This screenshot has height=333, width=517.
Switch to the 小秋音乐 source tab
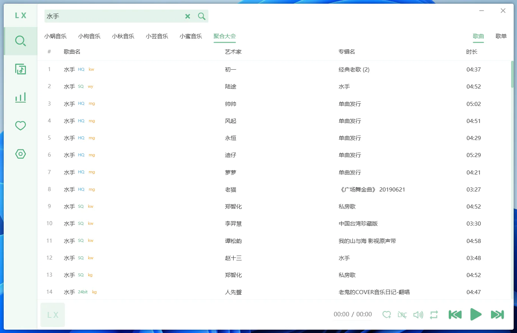click(123, 36)
